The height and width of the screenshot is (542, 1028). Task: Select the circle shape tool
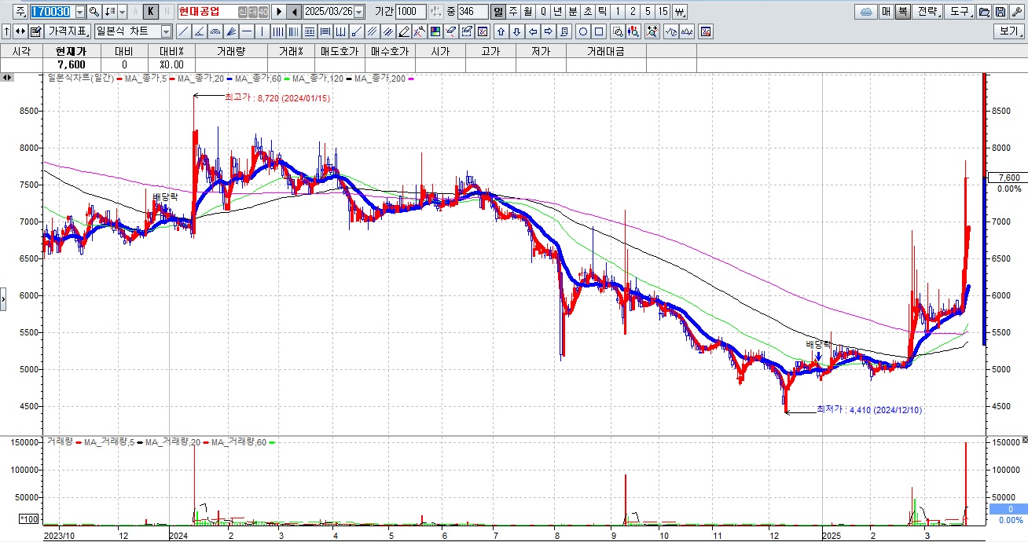pos(583,31)
